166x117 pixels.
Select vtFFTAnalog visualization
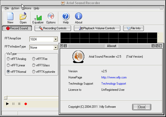pos(16,59)
